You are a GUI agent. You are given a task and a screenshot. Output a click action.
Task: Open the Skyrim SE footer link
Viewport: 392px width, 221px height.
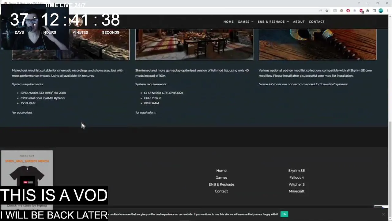(296, 171)
